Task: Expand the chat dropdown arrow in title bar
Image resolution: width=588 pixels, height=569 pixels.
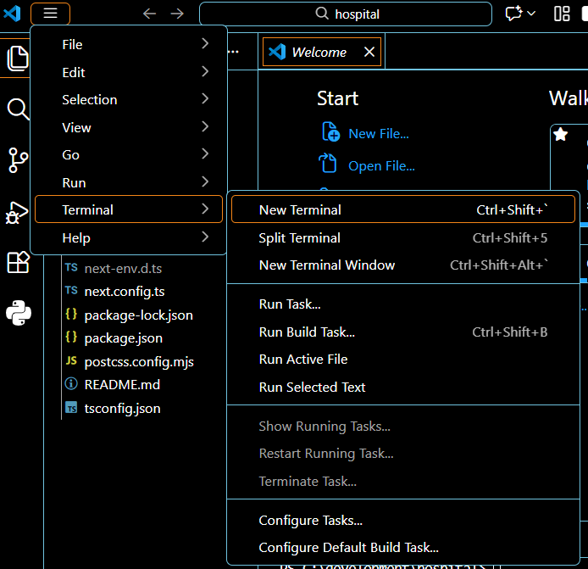Action: (531, 14)
